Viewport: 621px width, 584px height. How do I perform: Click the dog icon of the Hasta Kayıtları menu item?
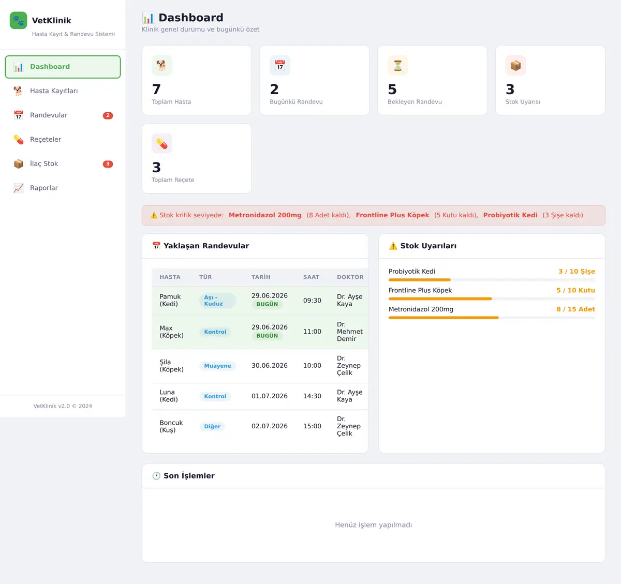[19, 91]
